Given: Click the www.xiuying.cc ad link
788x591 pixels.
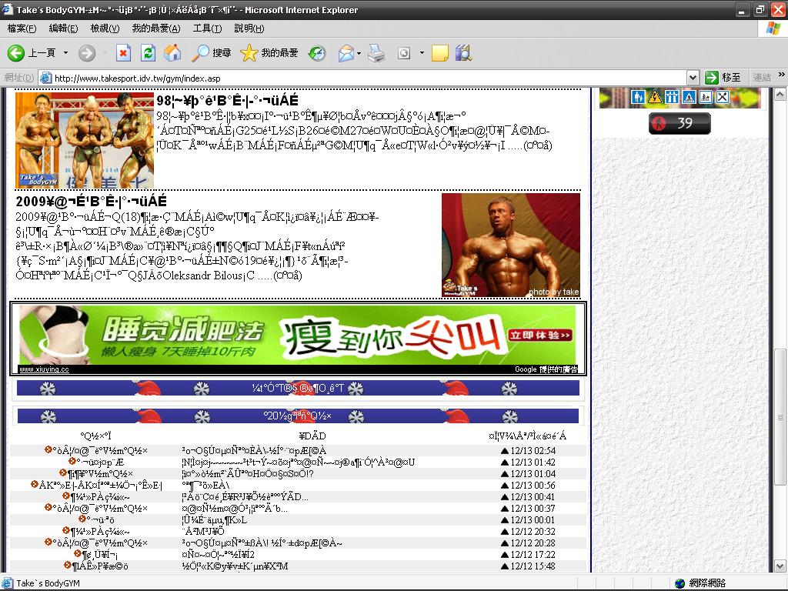Looking at the screenshot, I should tap(44, 369).
